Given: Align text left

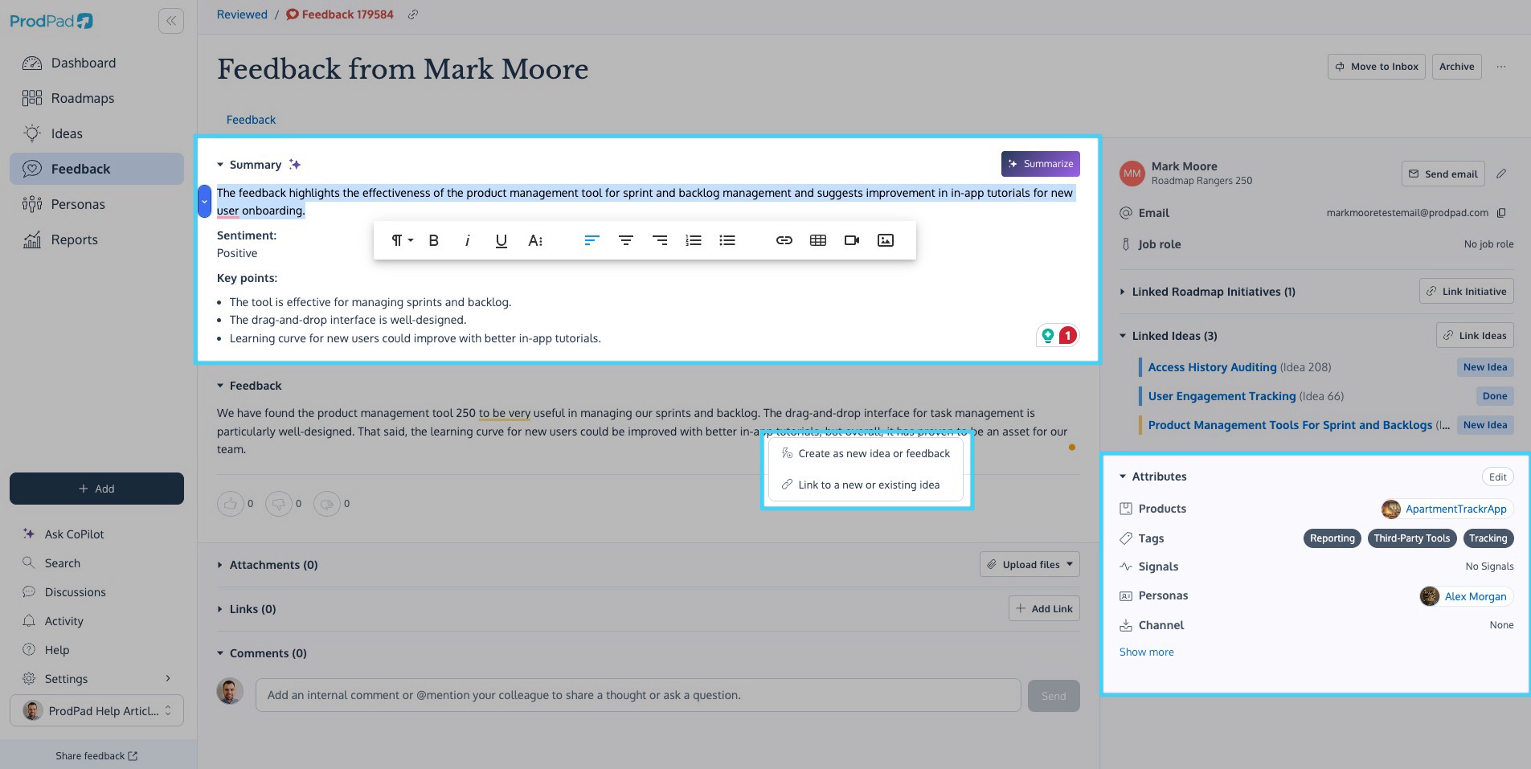Looking at the screenshot, I should (x=592, y=240).
